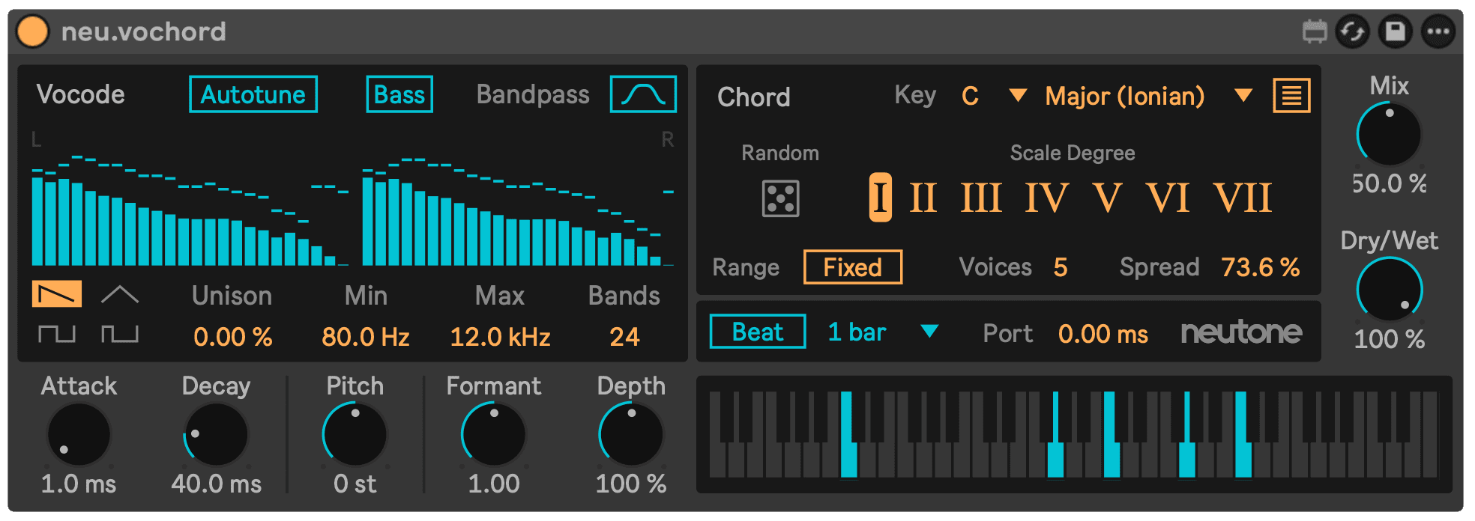Click the Fixed range button
The width and height of the screenshot is (1475, 521).
(x=852, y=267)
